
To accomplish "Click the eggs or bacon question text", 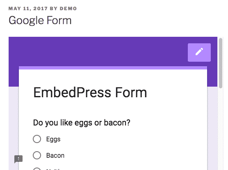I will (x=82, y=123).
